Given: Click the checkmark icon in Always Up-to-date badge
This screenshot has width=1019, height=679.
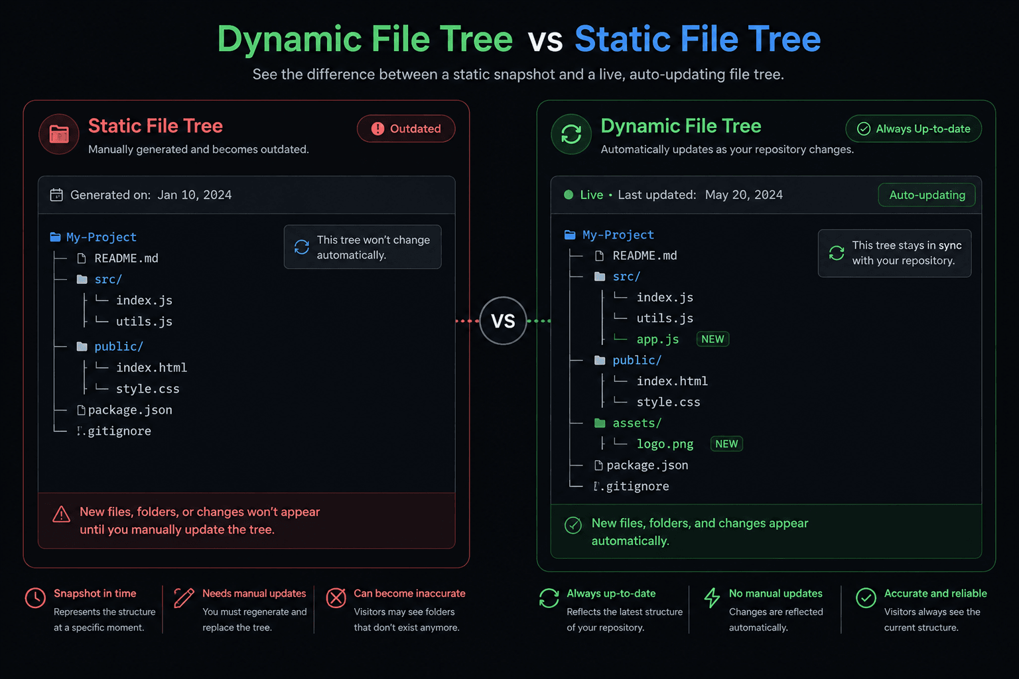Looking at the screenshot, I should pyautogui.click(x=864, y=129).
